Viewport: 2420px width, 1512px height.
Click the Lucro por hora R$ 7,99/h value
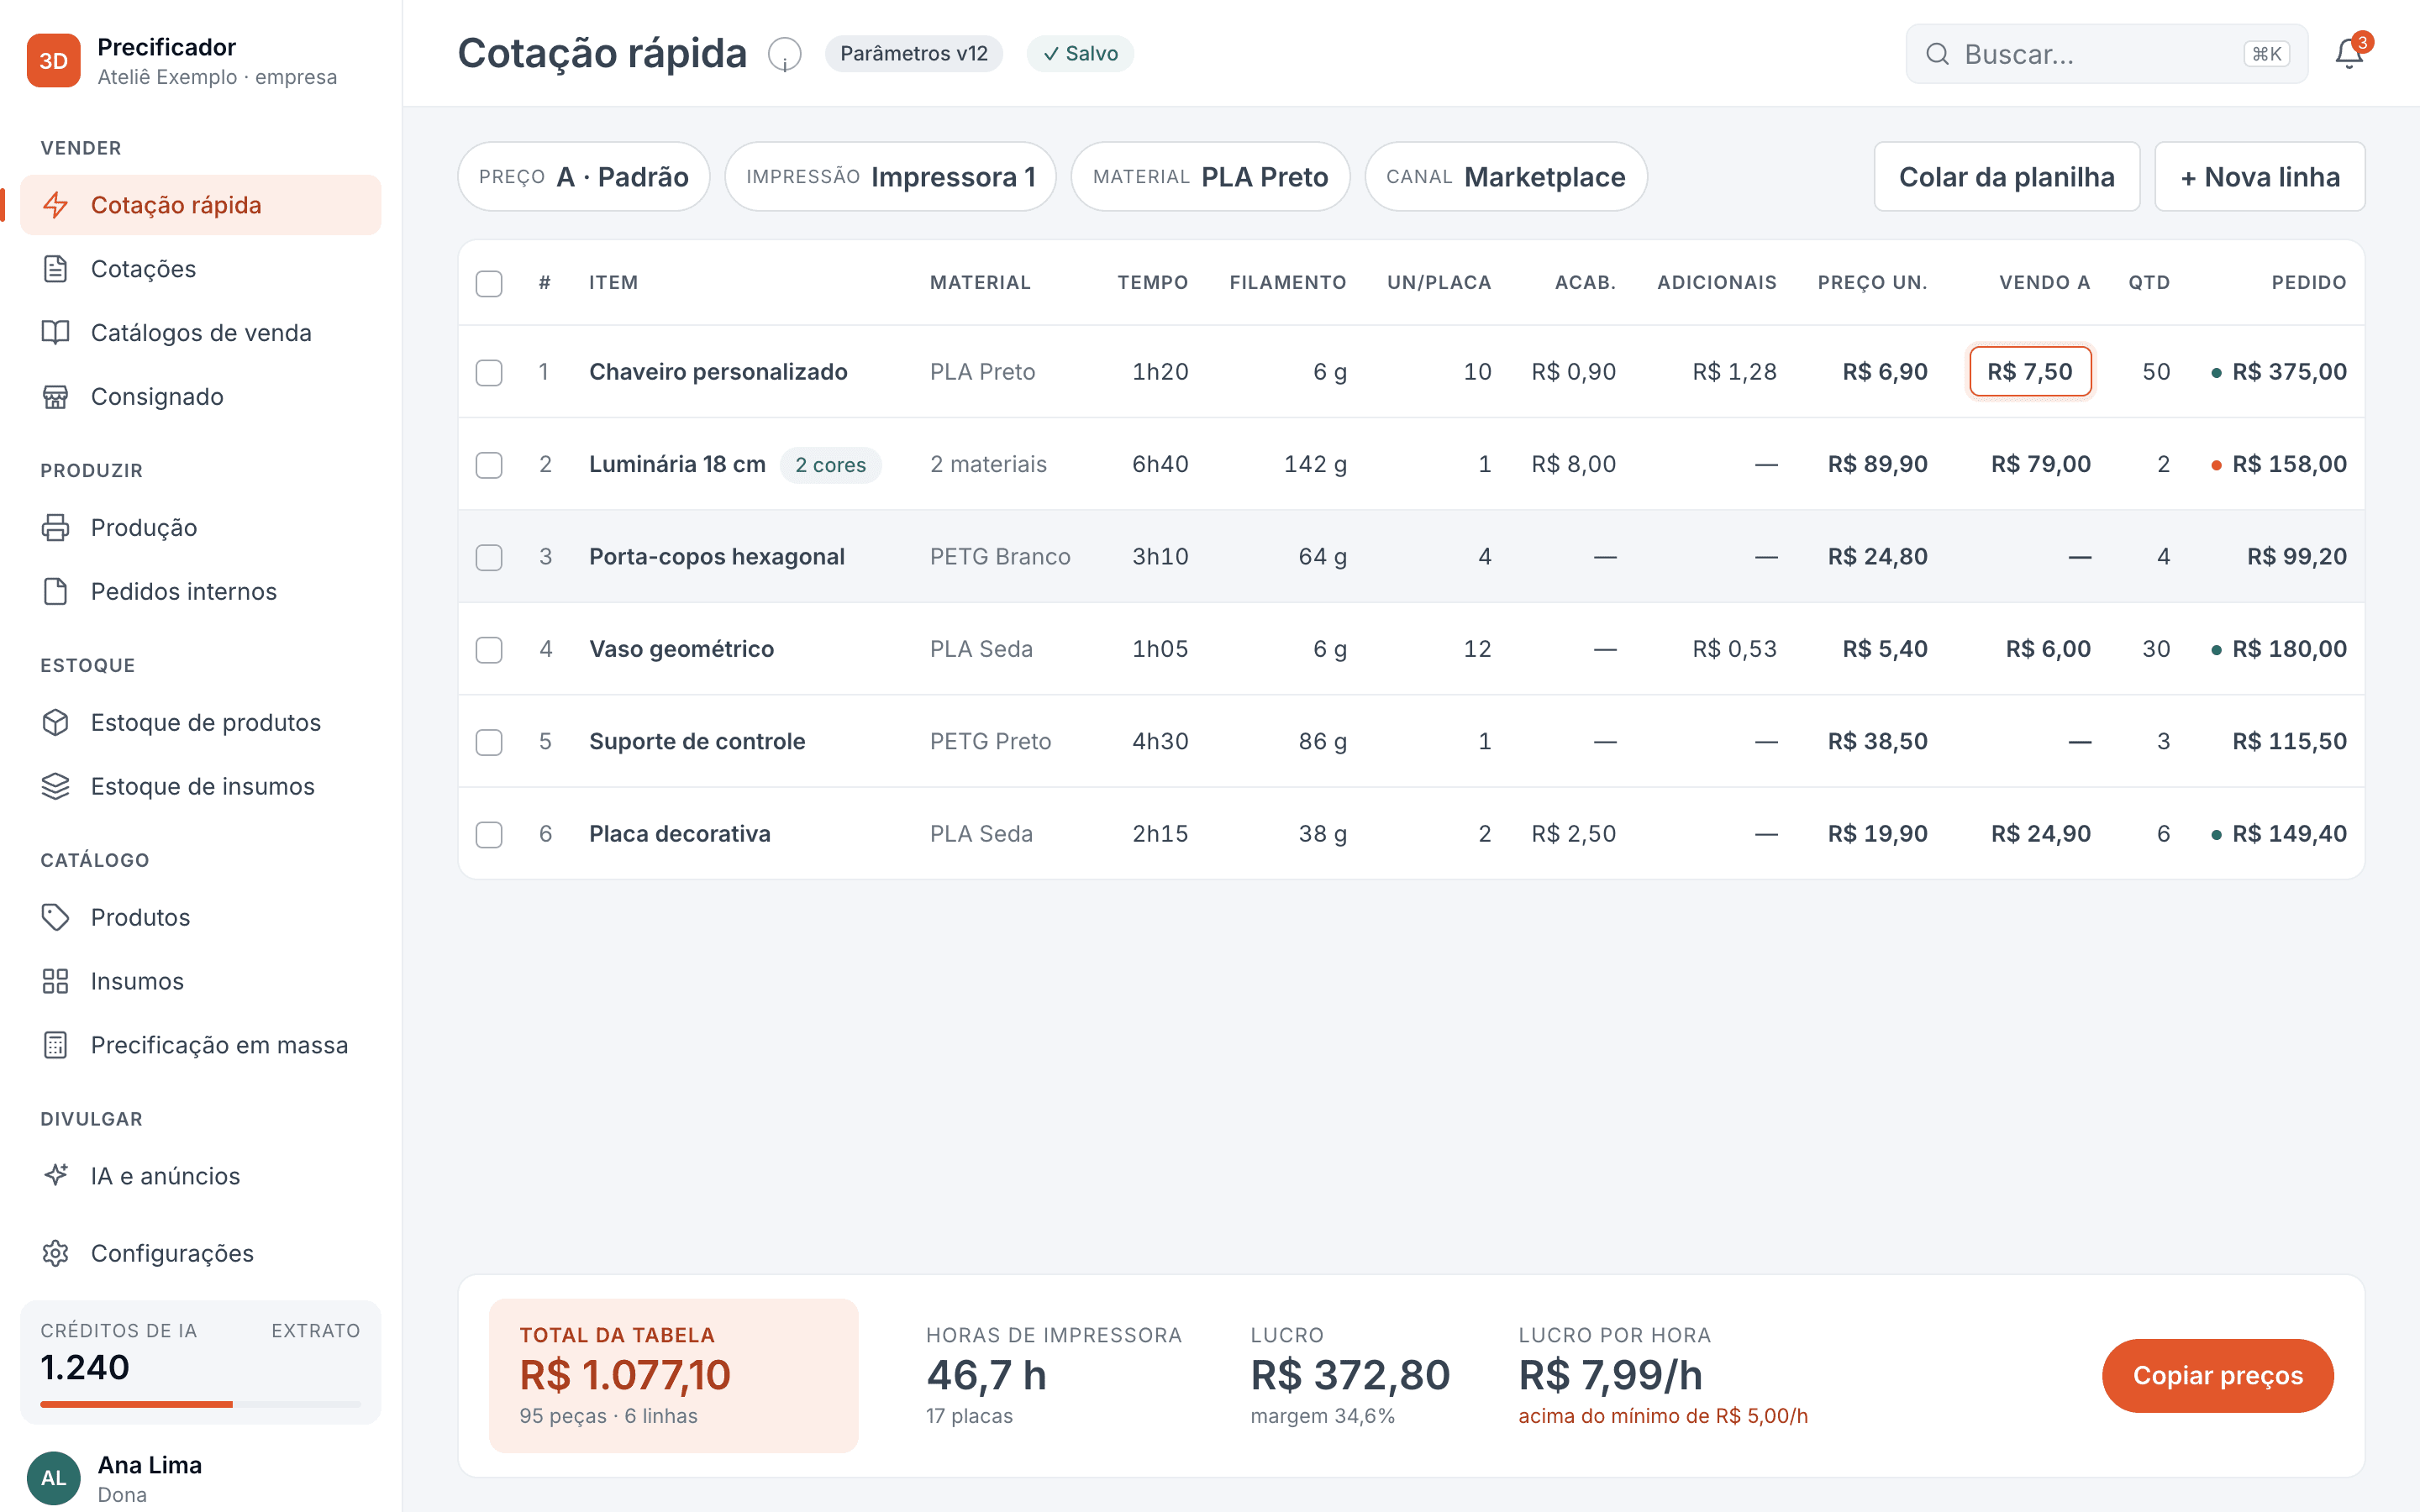[x=1610, y=1376]
